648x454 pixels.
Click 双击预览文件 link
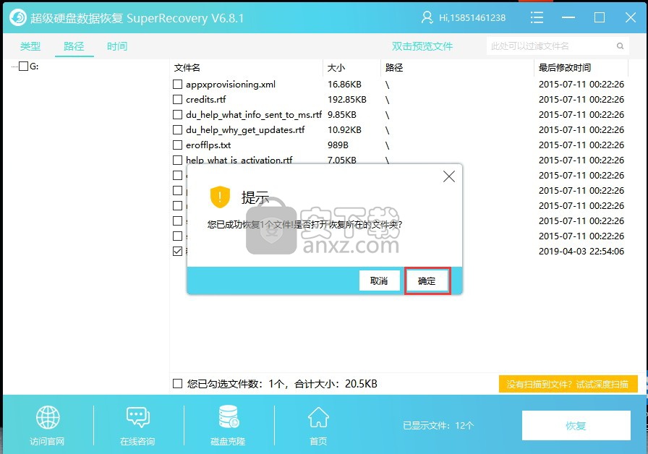(x=422, y=46)
